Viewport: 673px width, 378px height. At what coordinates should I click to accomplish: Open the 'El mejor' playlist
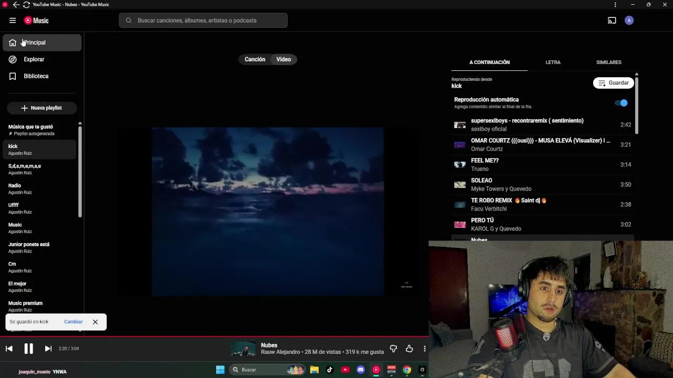[x=40, y=287]
